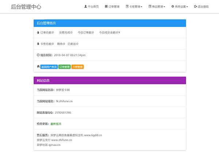The image size is (219, 152).
Task: Expand the 卡密管理 dropdown menu
Action: coord(134,7)
